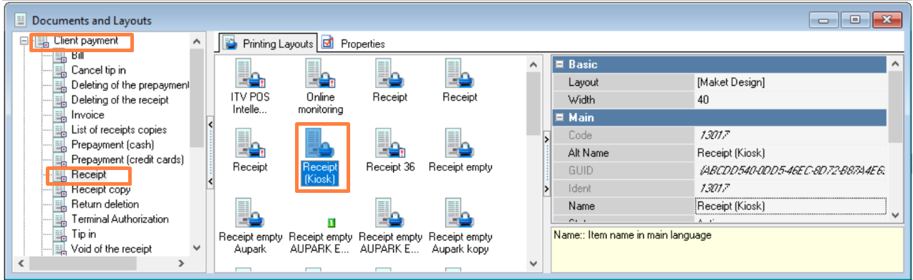913x280 pixels.
Task: Select Return deletion tree item
Action: [x=105, y=204]
